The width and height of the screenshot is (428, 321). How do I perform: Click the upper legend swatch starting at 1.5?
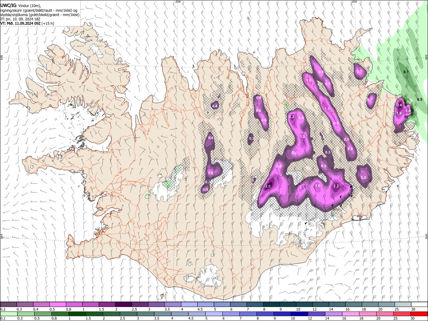point(107,305)
